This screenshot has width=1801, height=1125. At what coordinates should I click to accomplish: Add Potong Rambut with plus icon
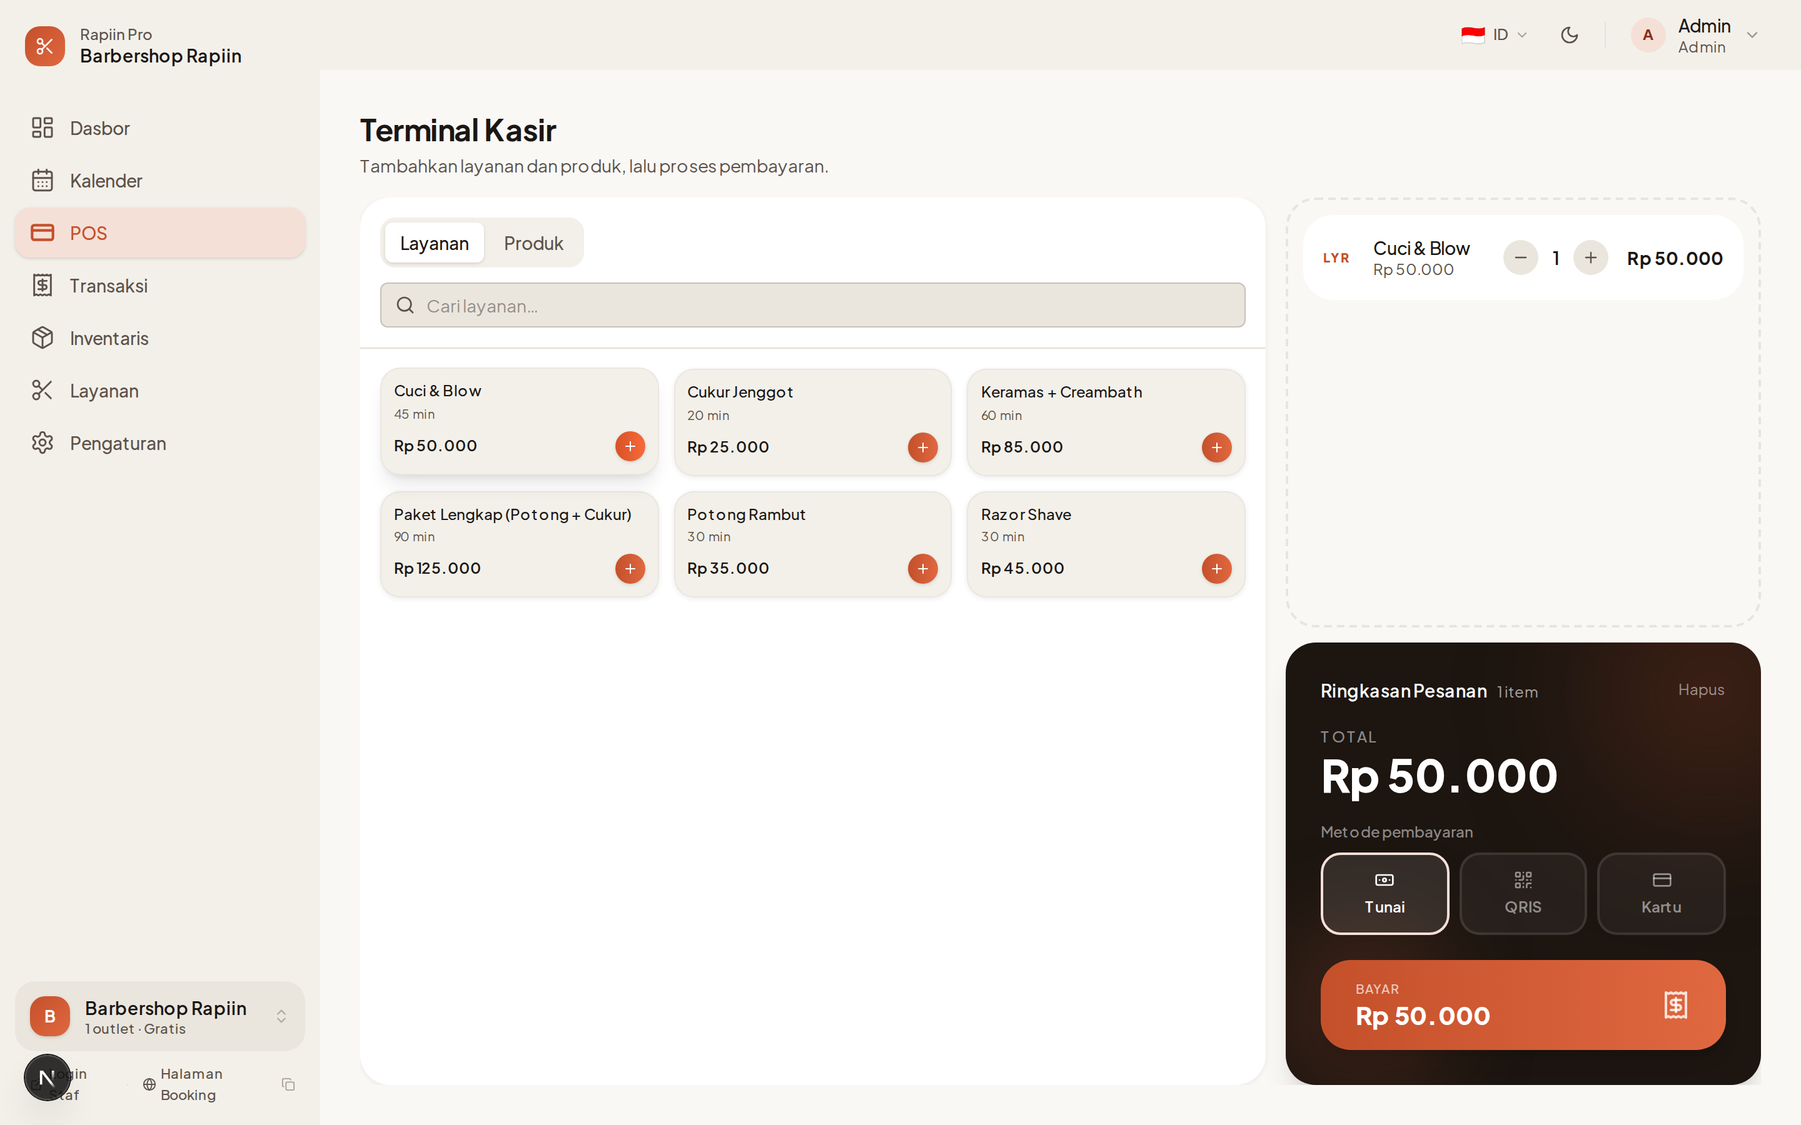(x=922, y=569)
